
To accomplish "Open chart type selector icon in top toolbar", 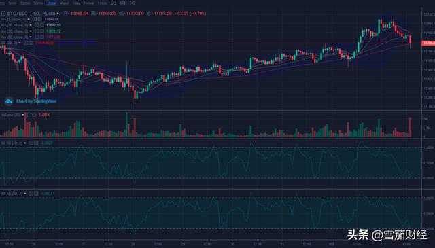I will 114,3.
